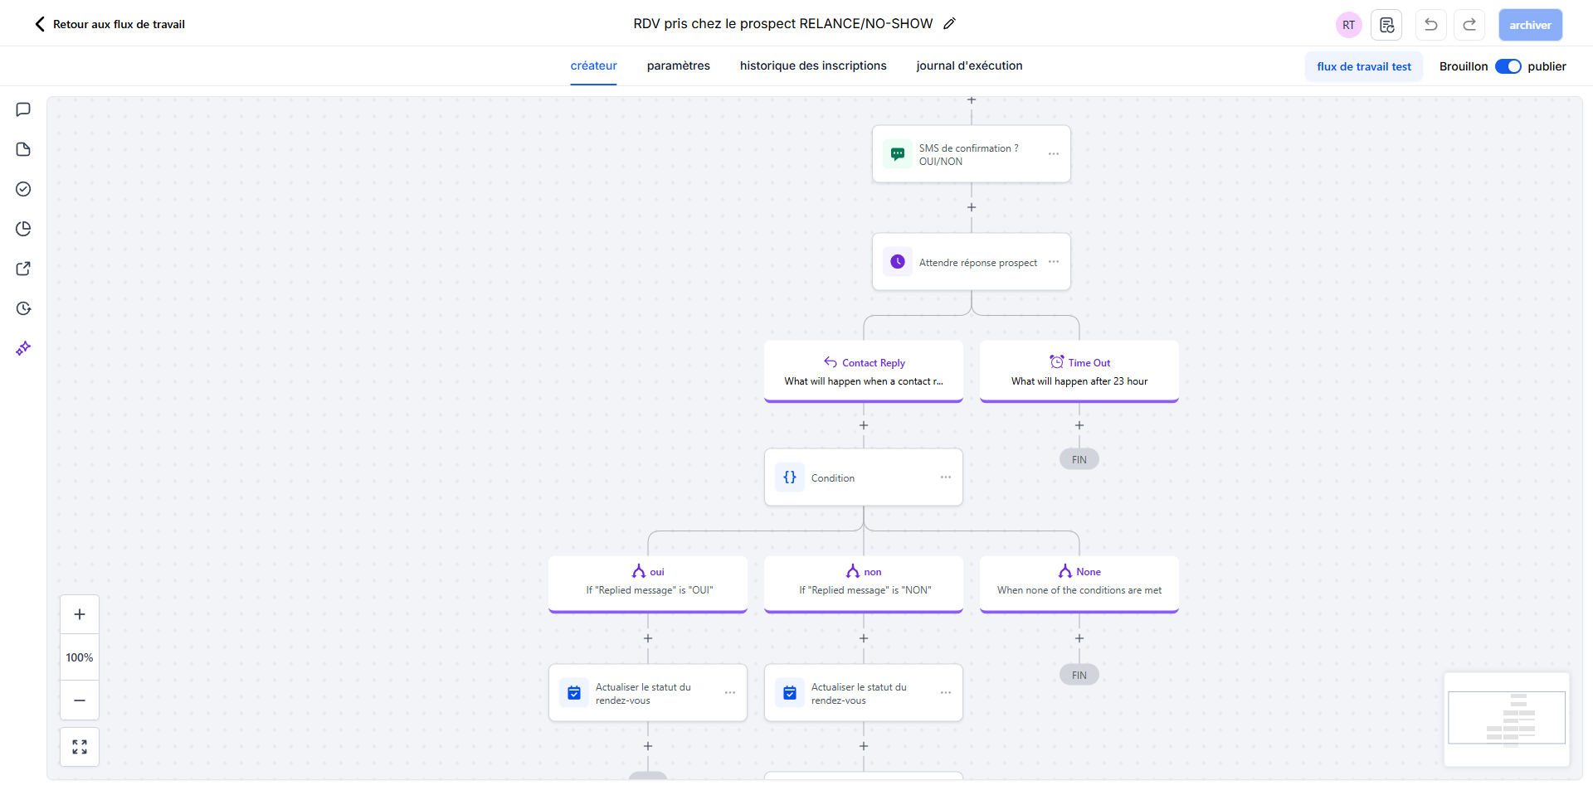Open options menu on Attendre réponse prospect
Screen dimensions: 1593x790
[1054, 262]
